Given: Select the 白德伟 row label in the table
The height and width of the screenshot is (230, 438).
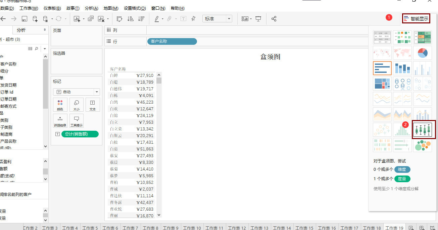Looking at the screenshot, I should (116, 89).
